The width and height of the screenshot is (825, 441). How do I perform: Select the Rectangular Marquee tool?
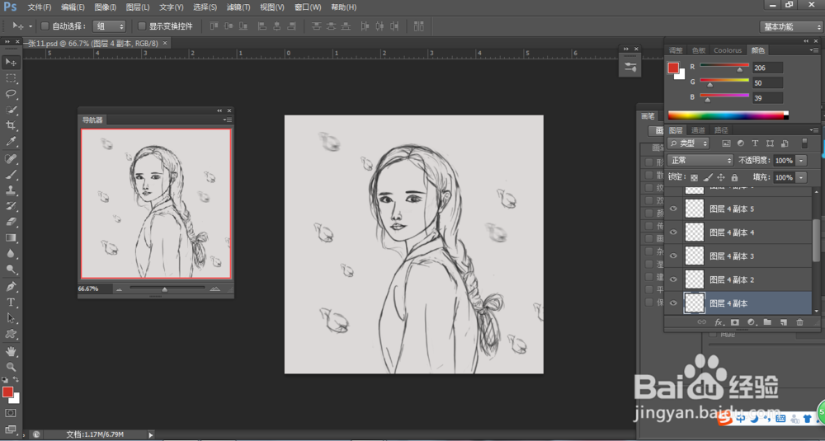11,78
